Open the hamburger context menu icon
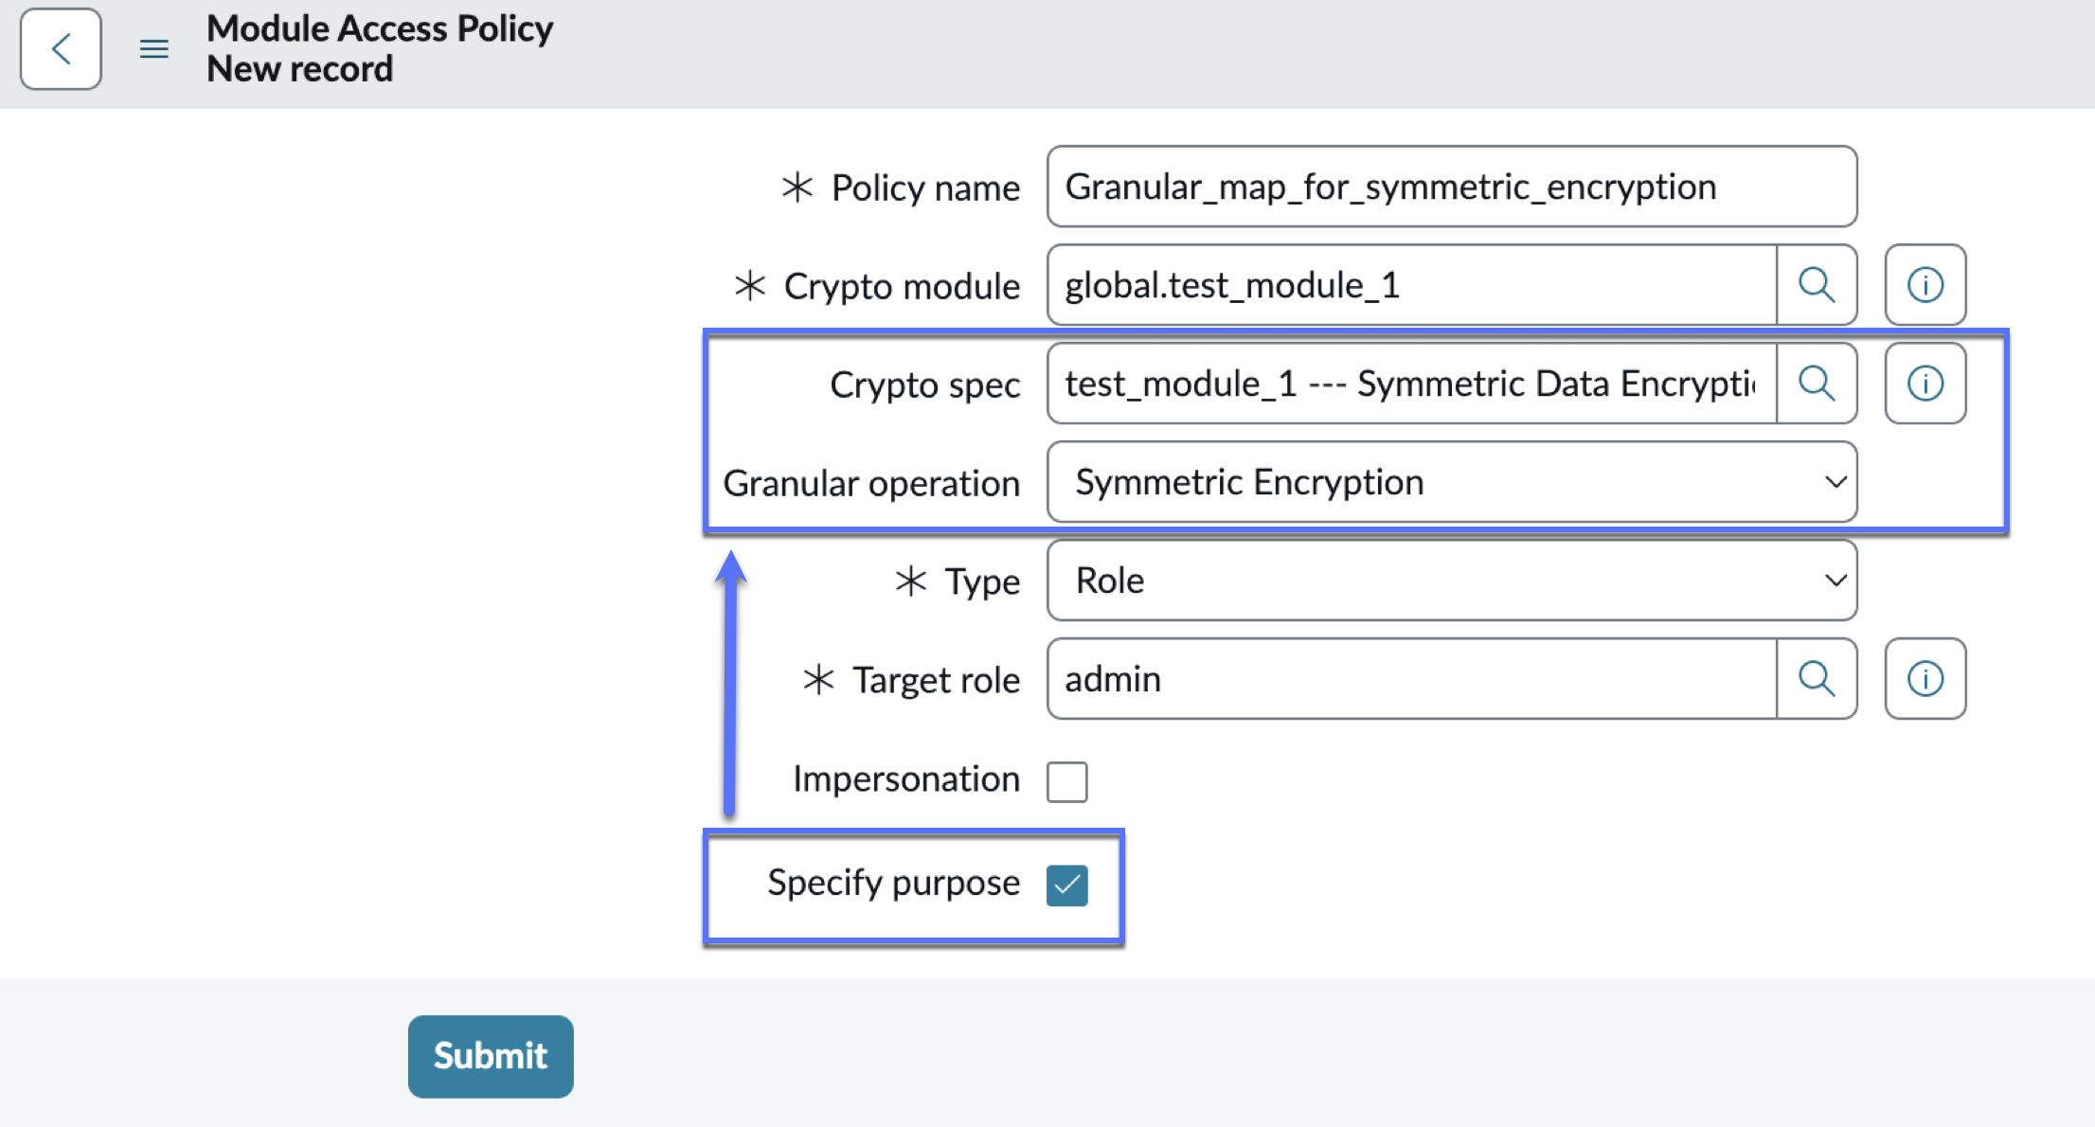2095x1127 pixels. [154, 49]
